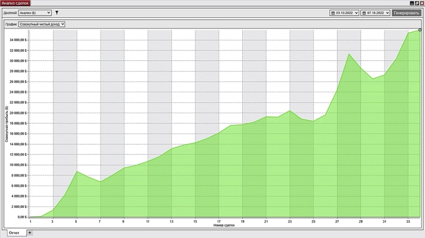
Task: Click calendar icon in 03.10.2022 date field
Action: [332, 12]
